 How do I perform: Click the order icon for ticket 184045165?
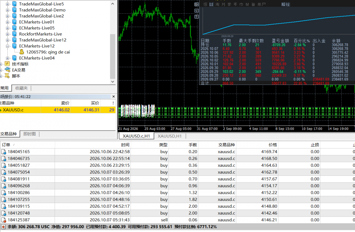click(4, 152)
